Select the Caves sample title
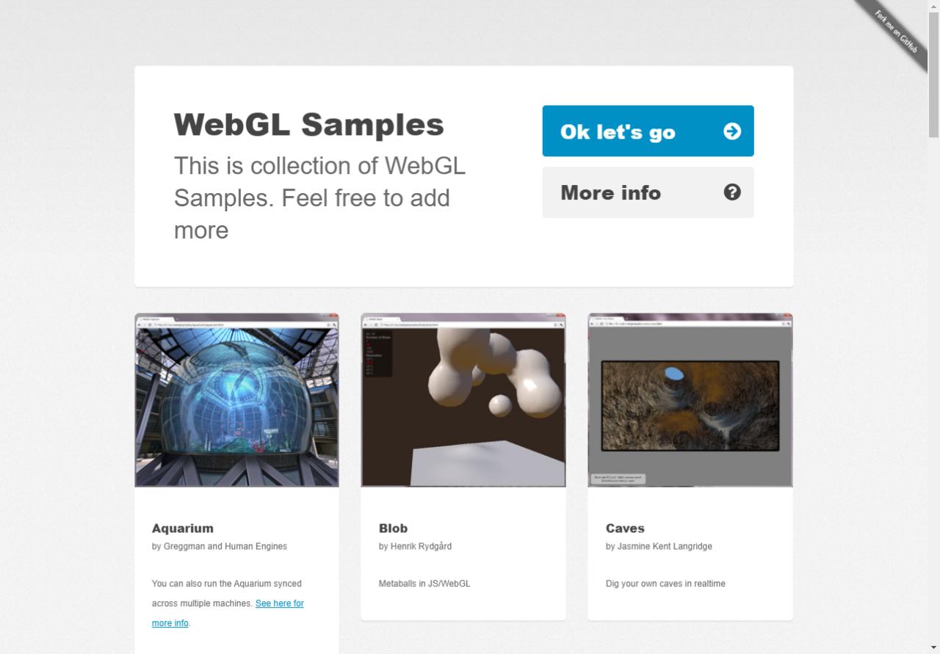Image resolution: width=940 pixels, height=654 pixels. pyautogui.click(x=624, y=528)
